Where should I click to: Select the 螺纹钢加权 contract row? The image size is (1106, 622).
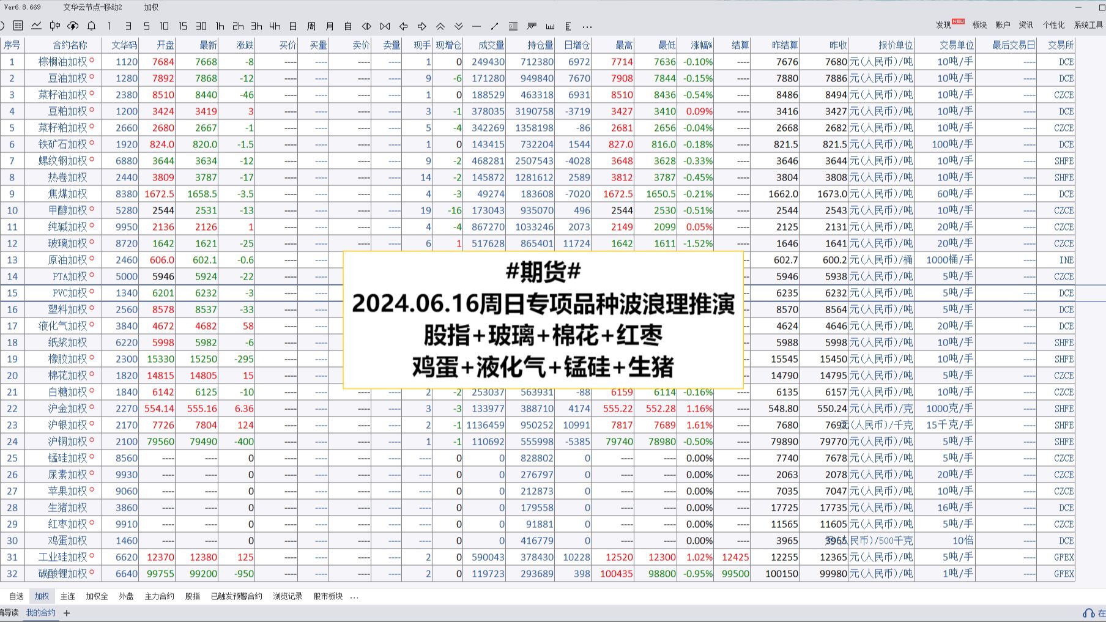pyautogui.click(x=537, y=161)
